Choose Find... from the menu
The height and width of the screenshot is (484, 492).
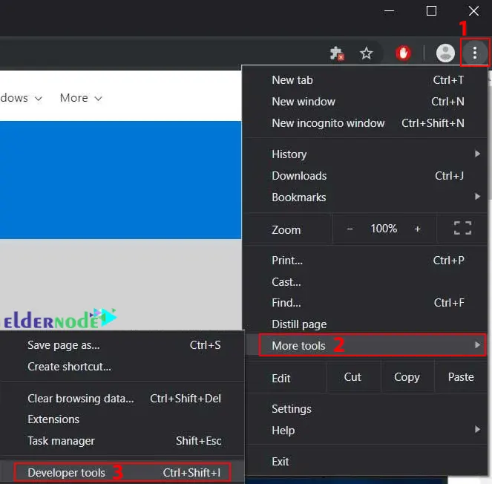click(x=366, y=303)
